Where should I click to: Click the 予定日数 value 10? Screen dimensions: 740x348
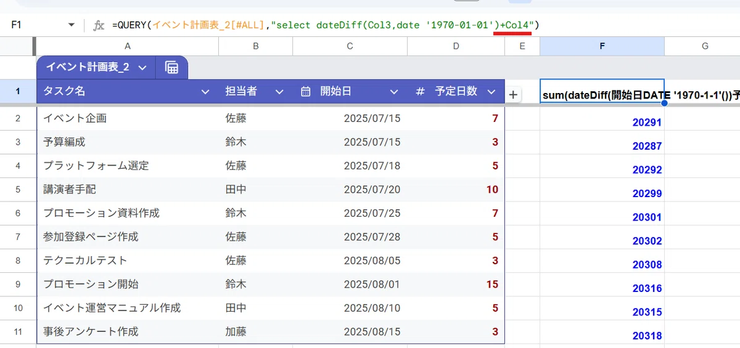[x=492, y=189]
